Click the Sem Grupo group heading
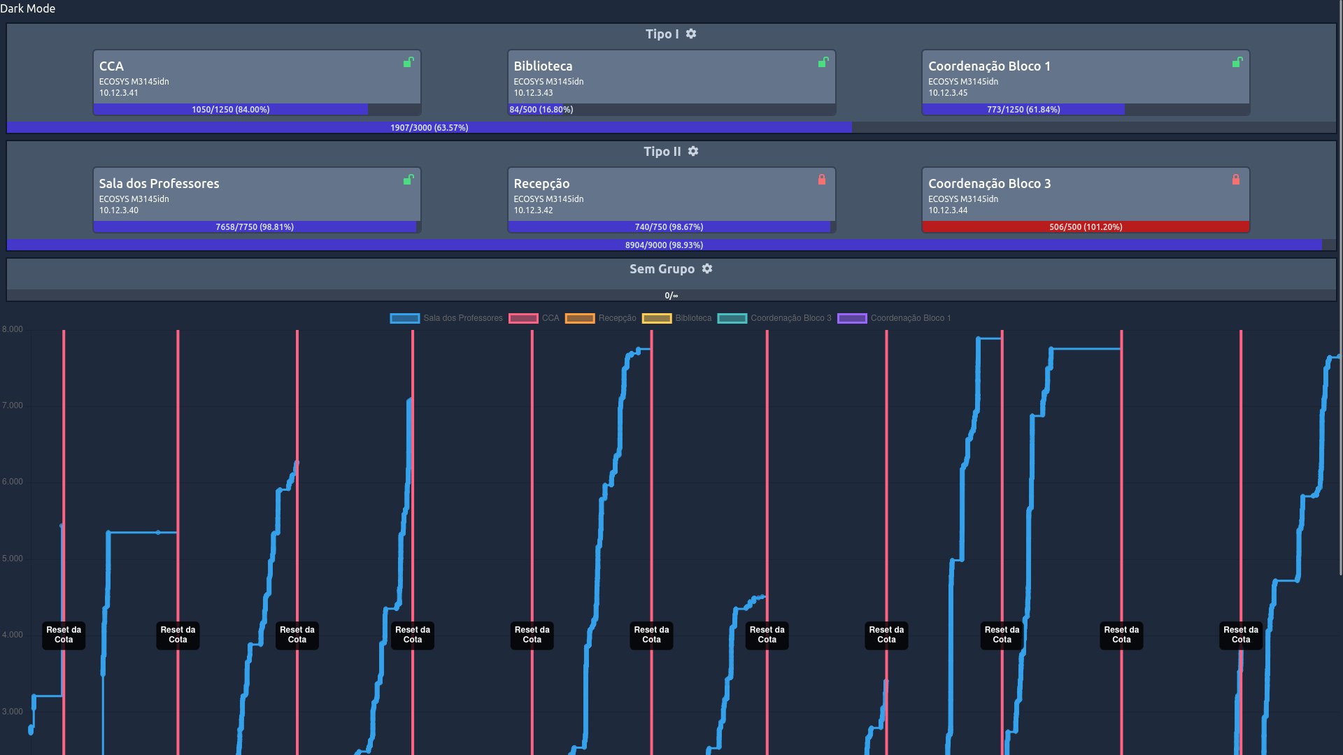 (x=662, y=269)
